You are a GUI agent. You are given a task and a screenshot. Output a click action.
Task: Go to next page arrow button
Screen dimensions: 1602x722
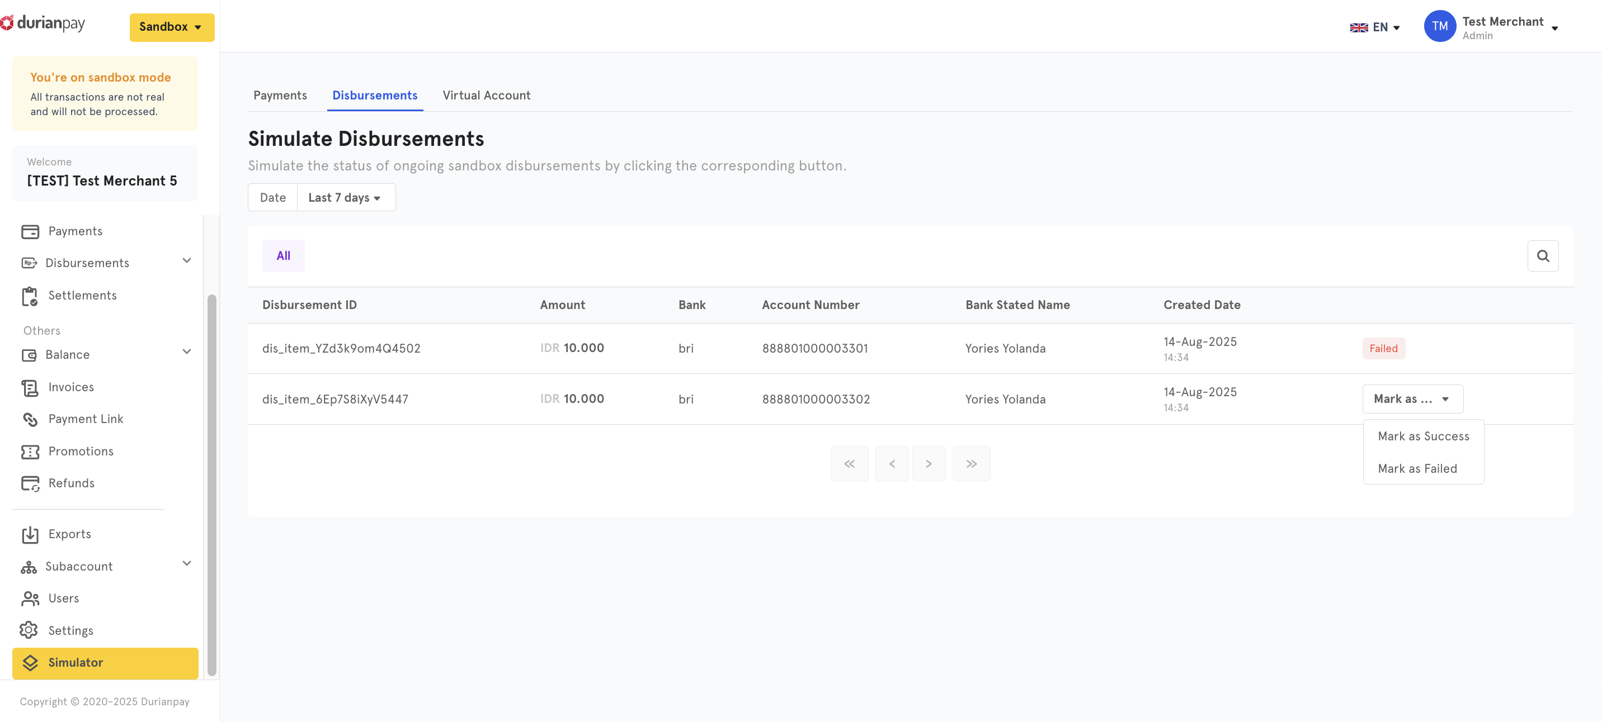coord(928,463)
